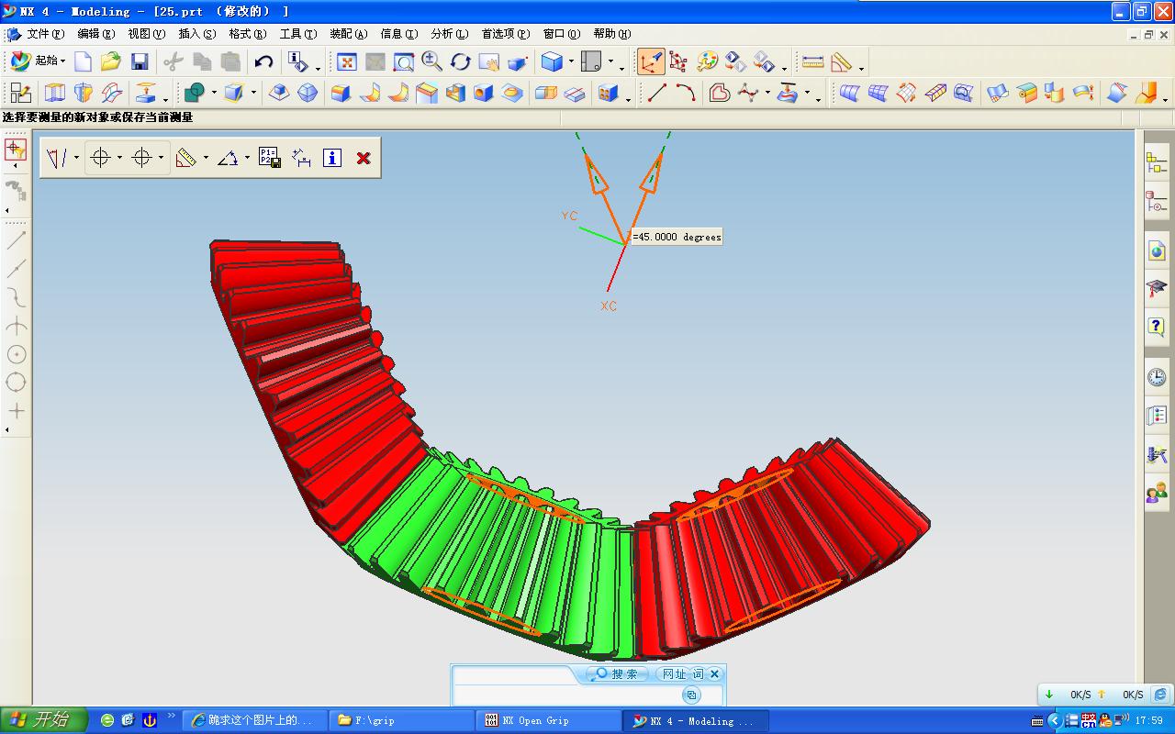Open the 文件(F) menu
1175x734 pixels.
pos(45,34)
